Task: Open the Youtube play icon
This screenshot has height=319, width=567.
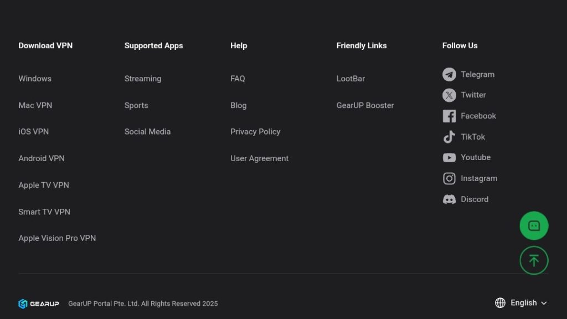Action: [449, 158]
